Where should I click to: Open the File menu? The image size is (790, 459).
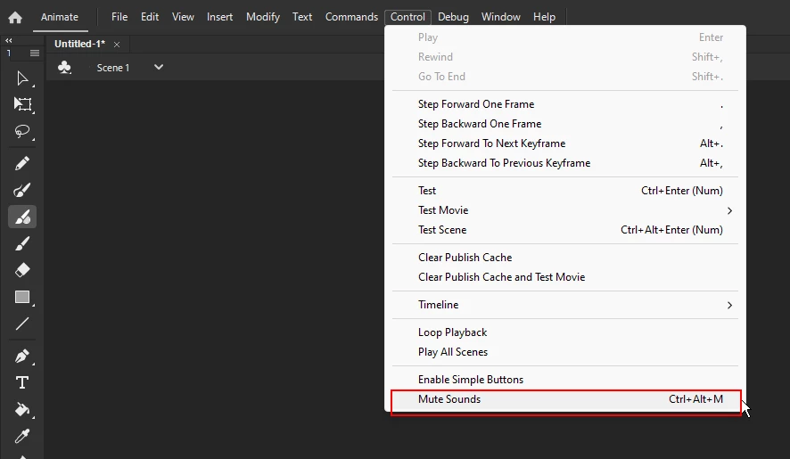click(119, 17)
